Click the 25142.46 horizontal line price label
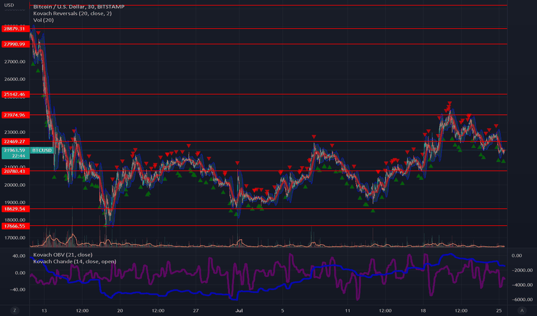 (16, 94)
